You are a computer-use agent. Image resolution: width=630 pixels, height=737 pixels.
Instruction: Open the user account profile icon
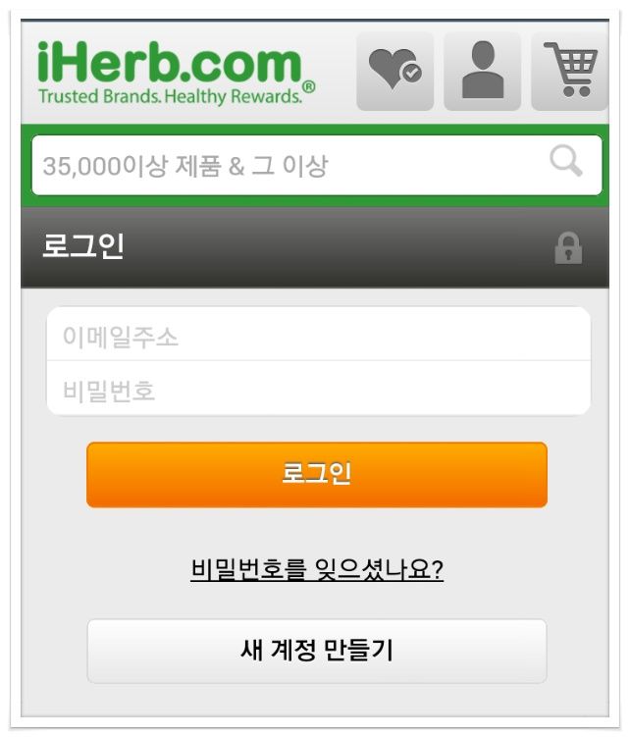(x=483, y=71)
